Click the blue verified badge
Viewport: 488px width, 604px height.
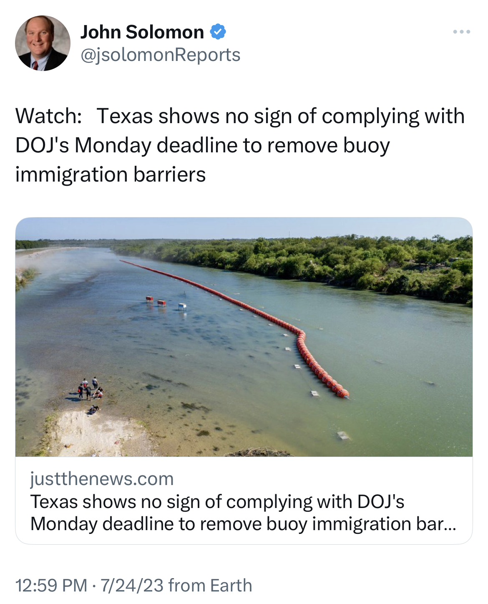218,32
